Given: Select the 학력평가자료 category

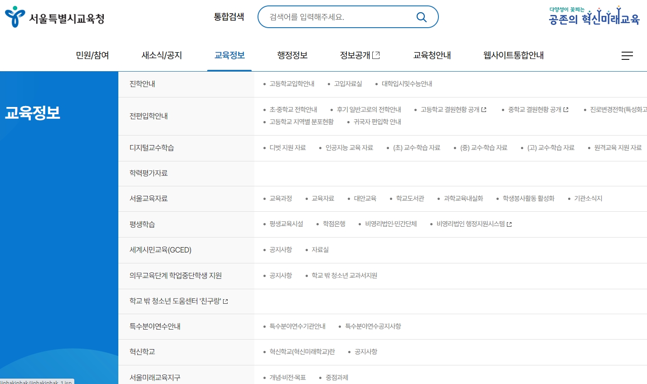Looking at the screenshot, I should pyautogui.click(x=149, y=173).
